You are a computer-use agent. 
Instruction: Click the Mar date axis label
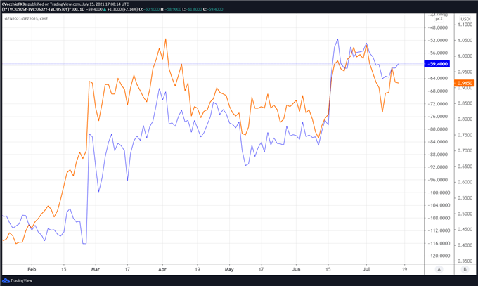tap(96, 269)
